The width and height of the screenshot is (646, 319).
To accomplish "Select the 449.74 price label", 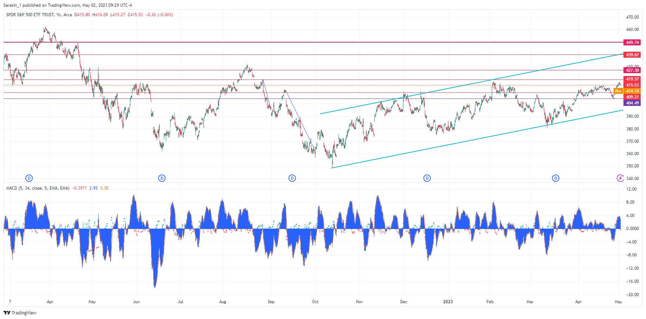I will [x=632, y=43].
